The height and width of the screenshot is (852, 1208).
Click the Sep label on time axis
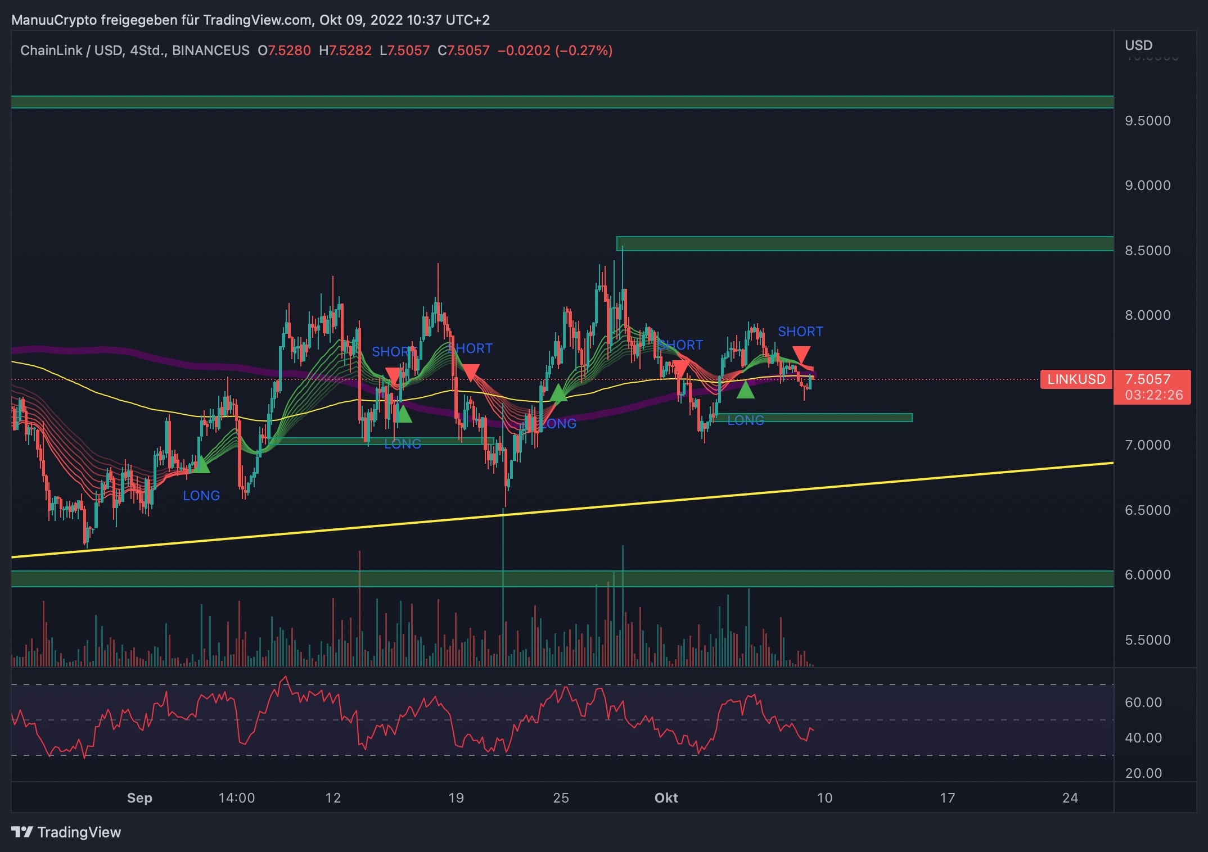(x=139, y=798)
